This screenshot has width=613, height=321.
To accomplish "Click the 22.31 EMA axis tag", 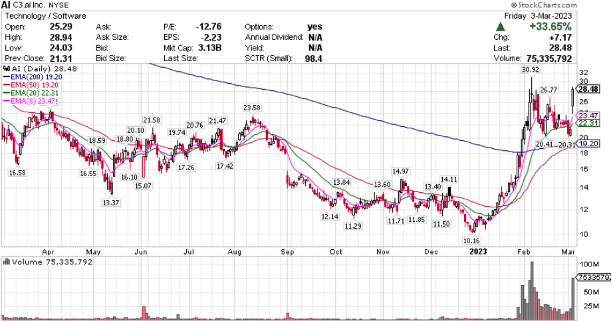I will coord(588,123).
